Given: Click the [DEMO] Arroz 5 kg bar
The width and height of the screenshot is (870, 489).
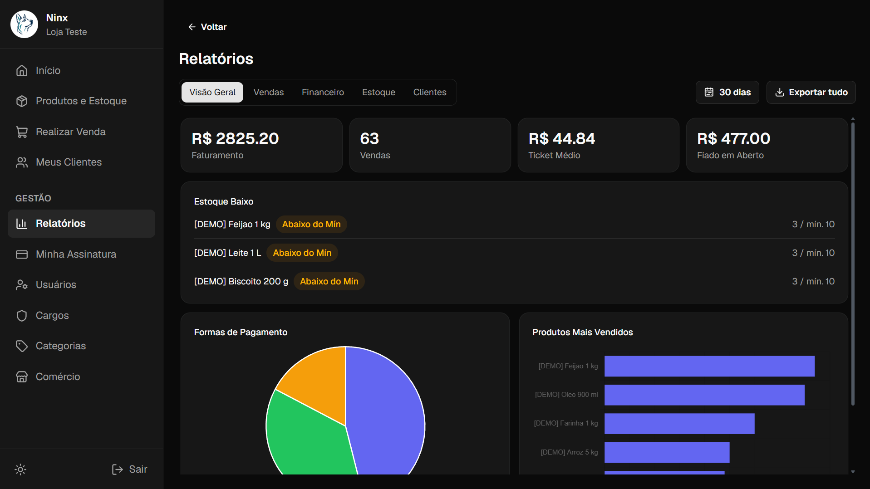Looking at the screenshot, I should (x=667, y=453).
